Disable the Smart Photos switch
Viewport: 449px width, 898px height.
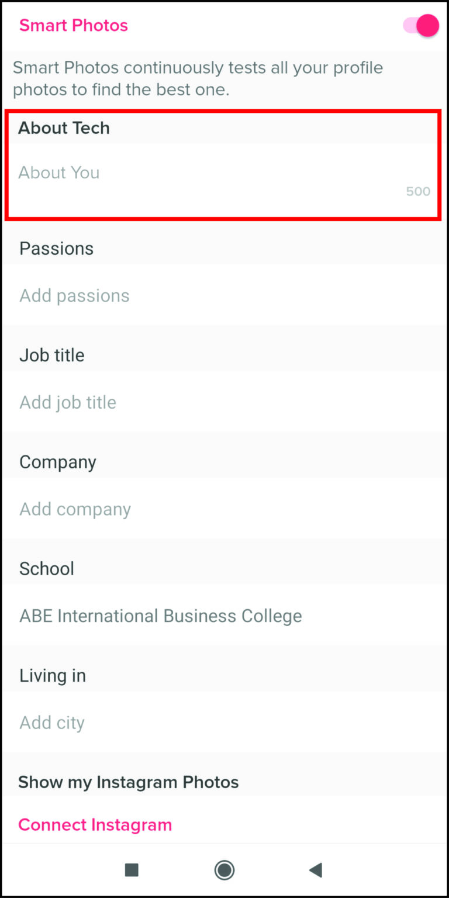(422, 26)
